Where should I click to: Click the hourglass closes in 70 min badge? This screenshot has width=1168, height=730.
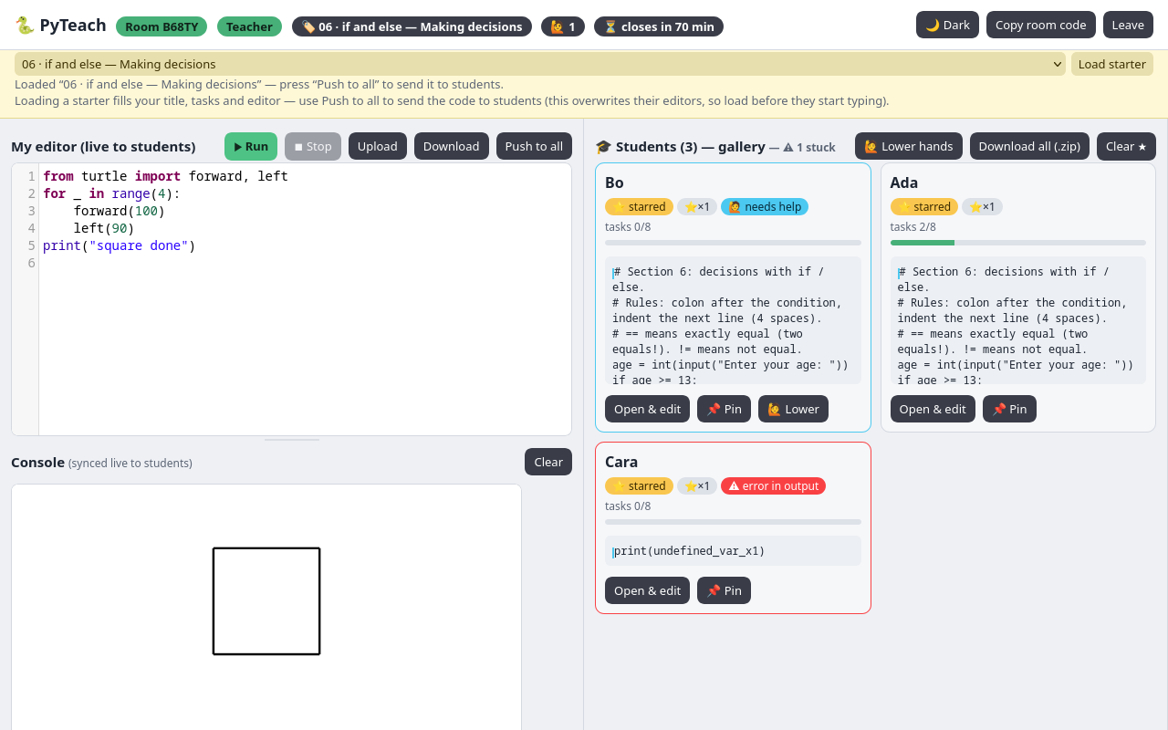pos(659,26)
